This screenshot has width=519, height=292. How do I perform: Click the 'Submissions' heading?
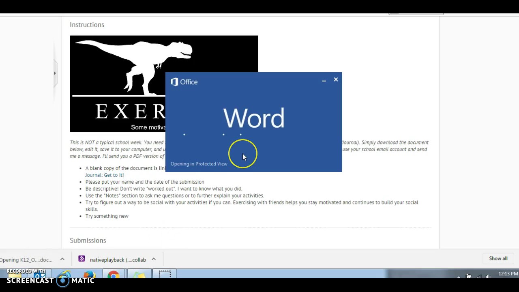(x=88, y=240)
